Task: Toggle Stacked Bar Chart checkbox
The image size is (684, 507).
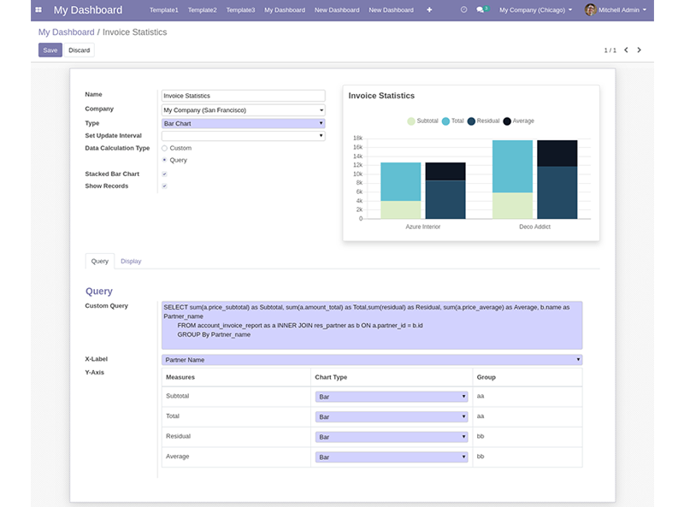Action: coord(164,174)
